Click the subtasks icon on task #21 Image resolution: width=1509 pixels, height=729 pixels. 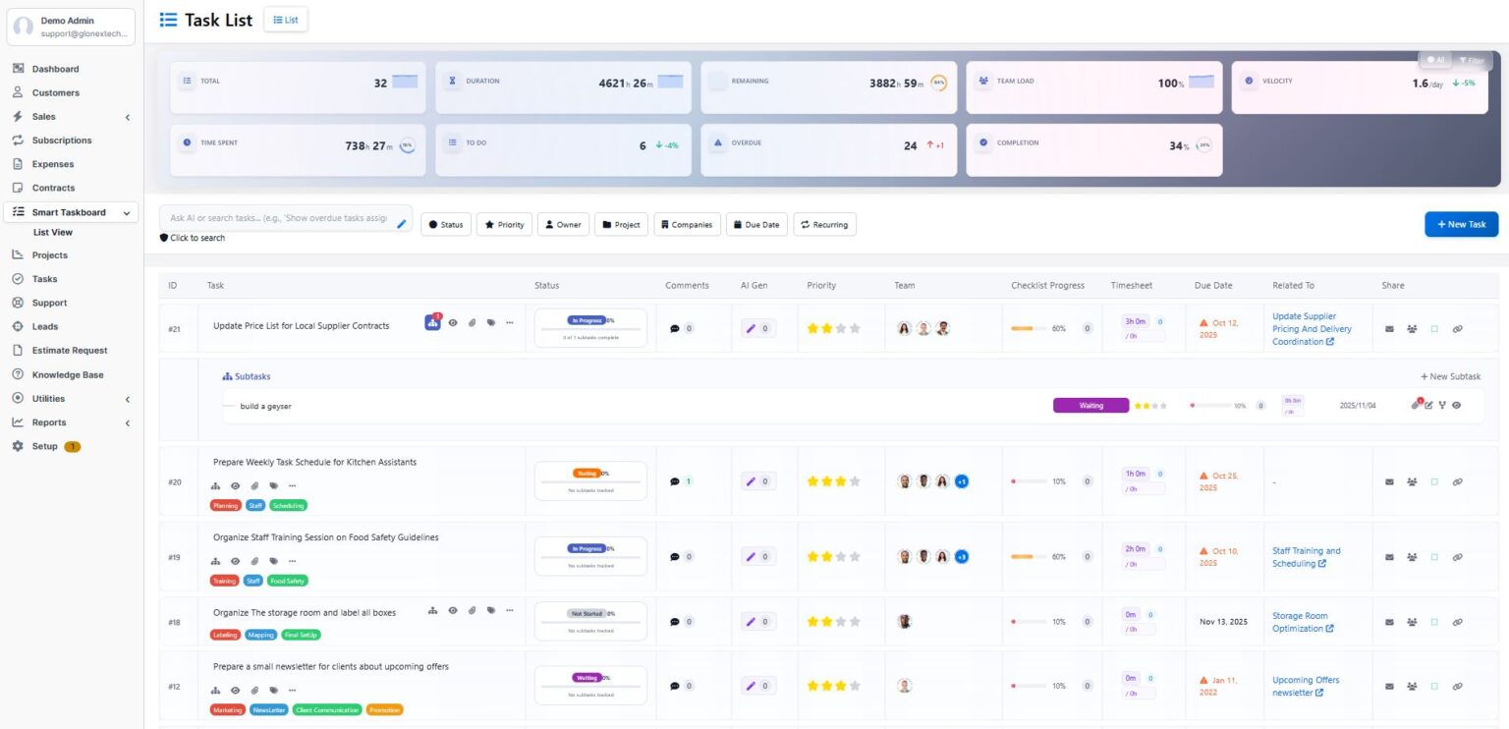click(x=432, y=322)
